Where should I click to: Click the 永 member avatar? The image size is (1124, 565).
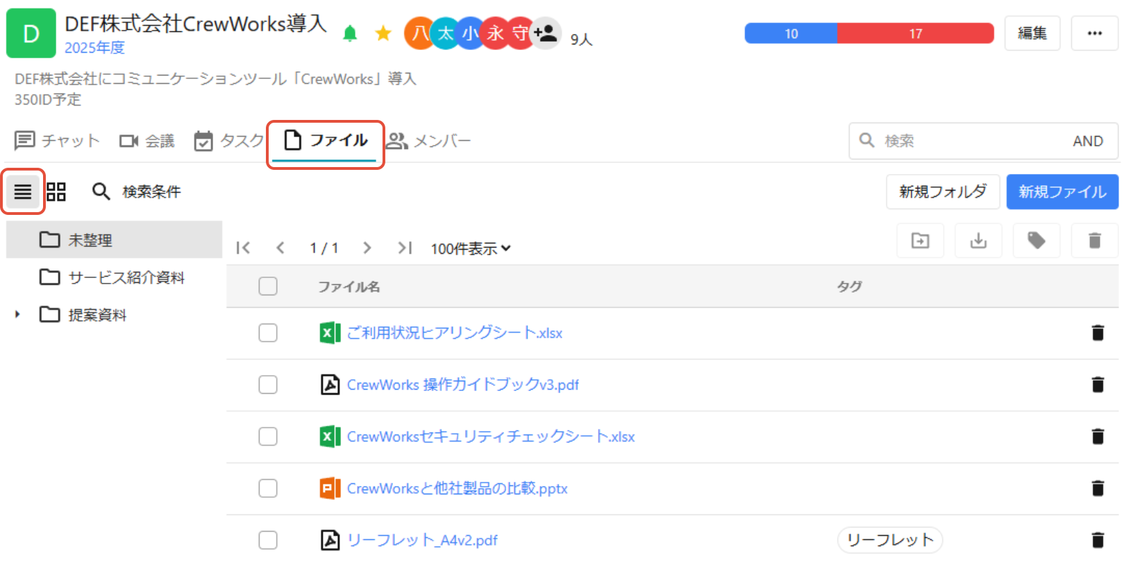point(495,33)
